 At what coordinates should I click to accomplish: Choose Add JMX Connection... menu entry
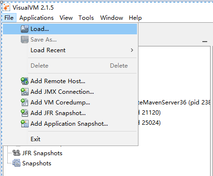pyautogui.click(x=70, y=92)
